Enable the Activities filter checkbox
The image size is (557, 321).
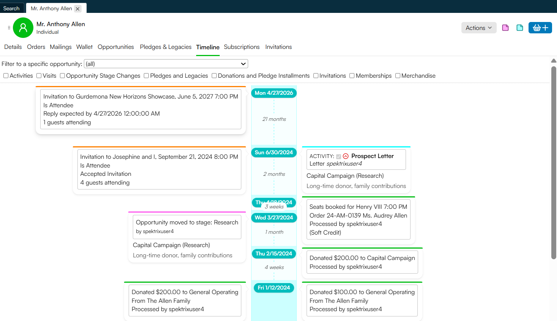tap(6, 76)
